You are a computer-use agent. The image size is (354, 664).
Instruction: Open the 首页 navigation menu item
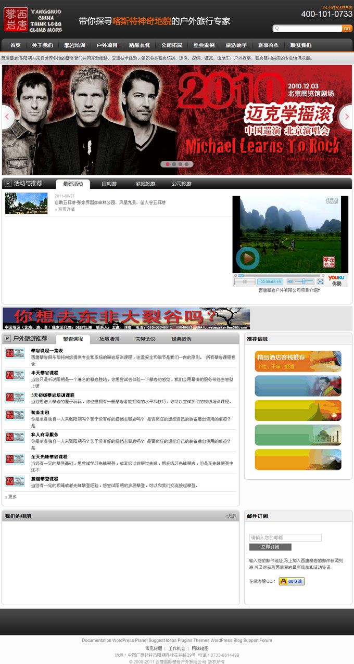click(16, 45)
